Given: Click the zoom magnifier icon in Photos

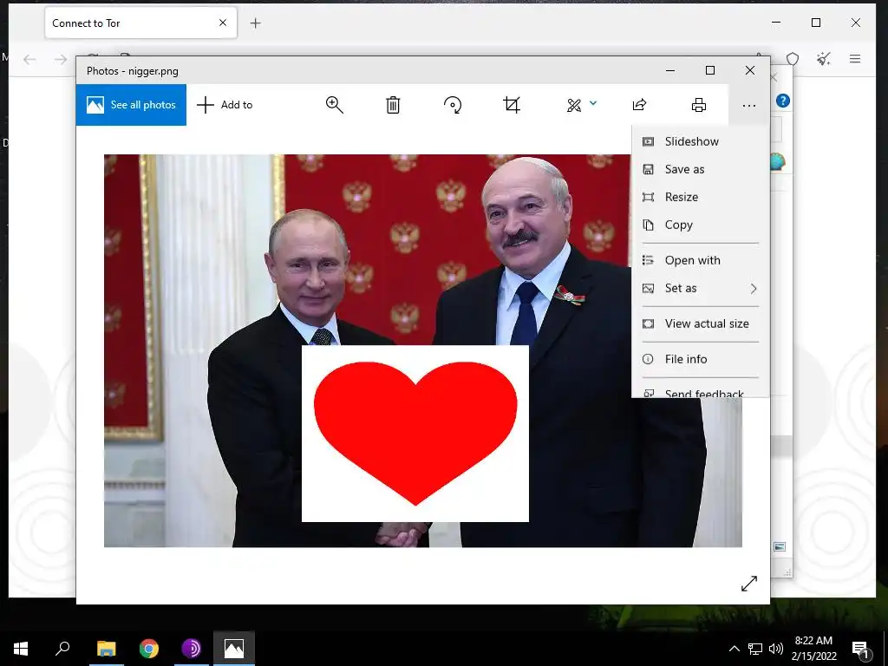Looking at the screenshot, I should (x=334, y=105).
